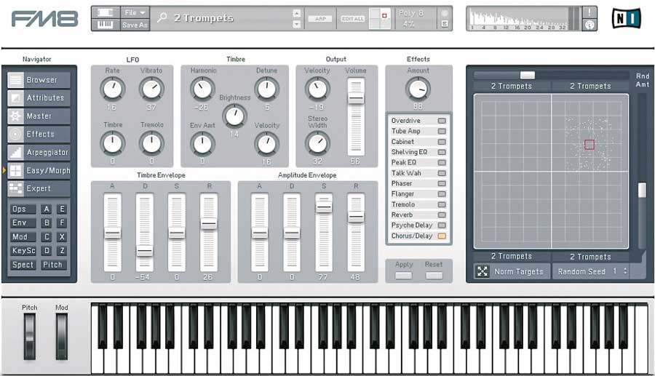Open the Effects navigator page
Viewport: 655px width, 376px height.
click(39, 135)
